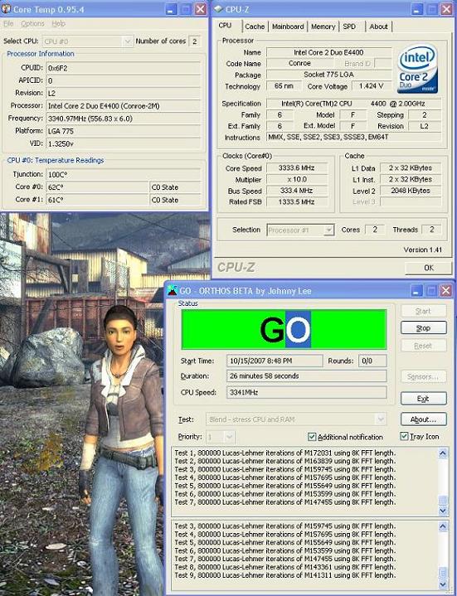Image resolution: width=457 pixels, height=596 pixels.
Task: Click the Core Speed value 3333.6 MHz
Action: [x=297, y=167]
